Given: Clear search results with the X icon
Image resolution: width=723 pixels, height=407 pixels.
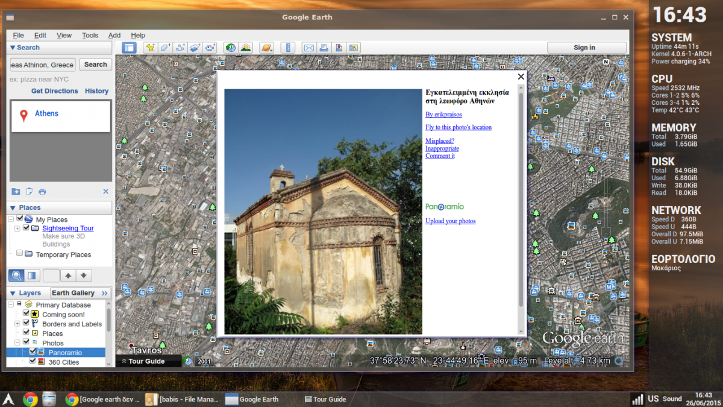Looking at the screenshot, I should [x=105, y=192].
